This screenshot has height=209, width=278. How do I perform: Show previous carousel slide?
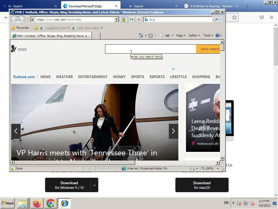pyautogui.click(x=16, y=131)
